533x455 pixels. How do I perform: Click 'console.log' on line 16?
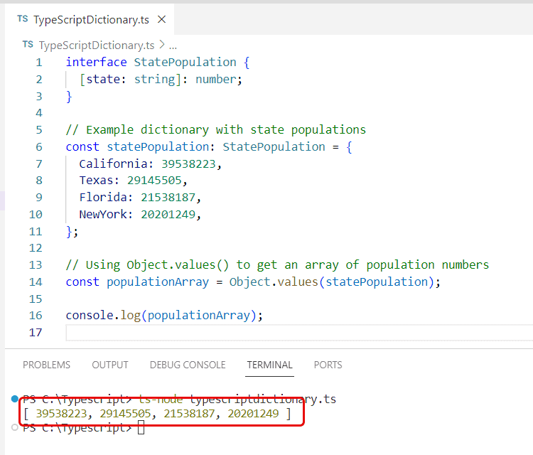pos(103,315)
